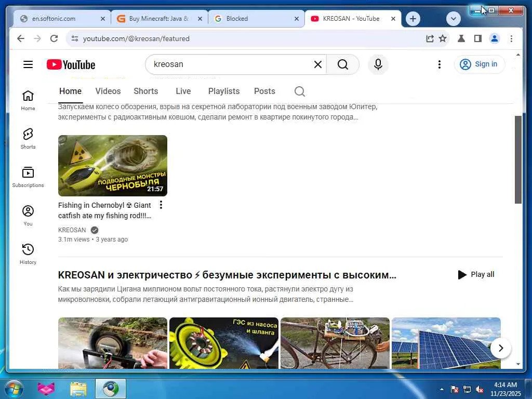View site information icon in address bar

point(75,38)
